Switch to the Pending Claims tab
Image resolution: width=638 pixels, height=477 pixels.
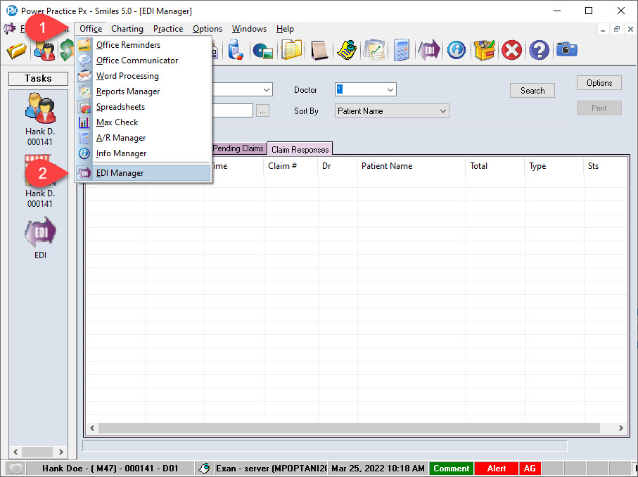pos(238,148)
